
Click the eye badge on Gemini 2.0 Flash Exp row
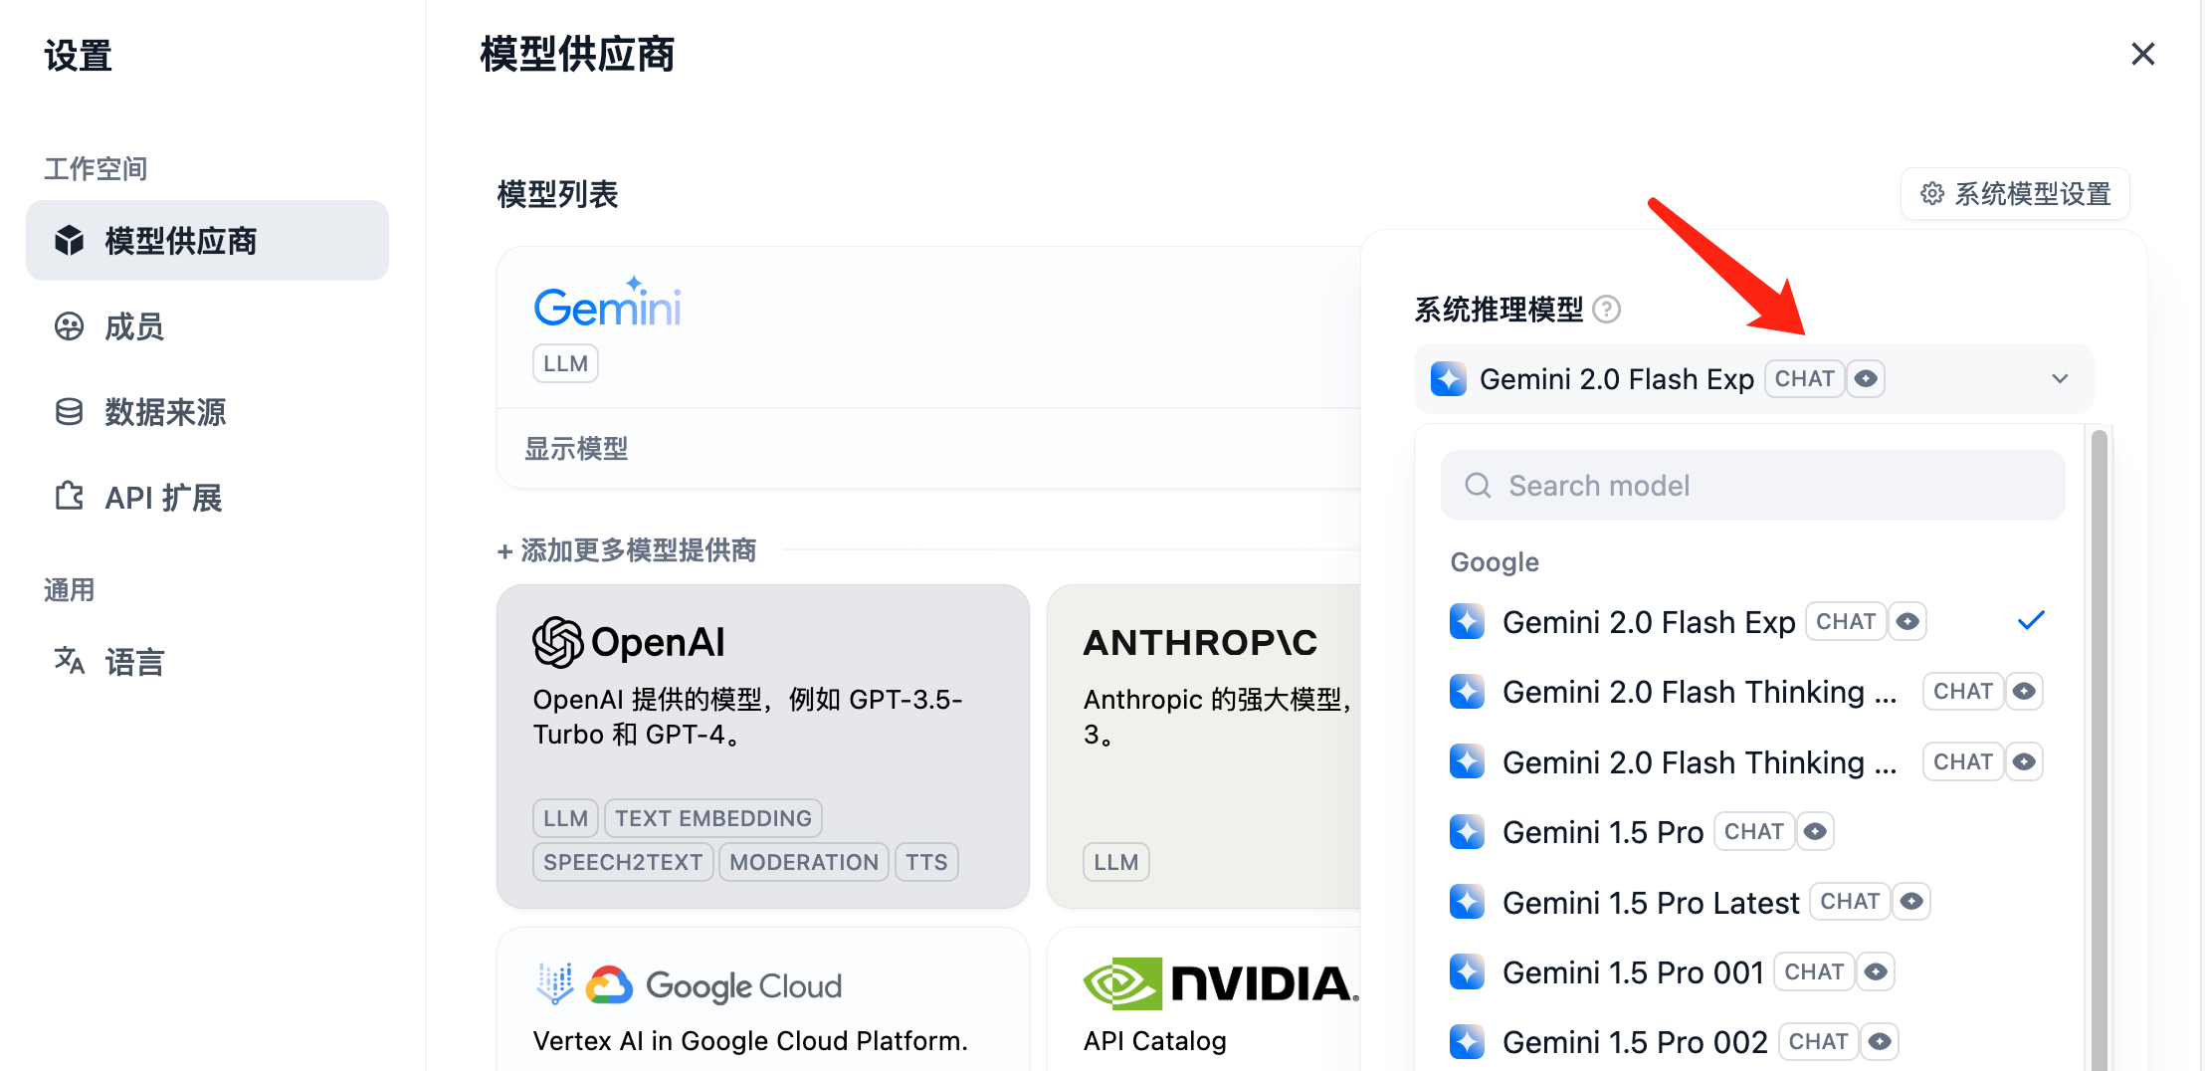pos(1907,622)
